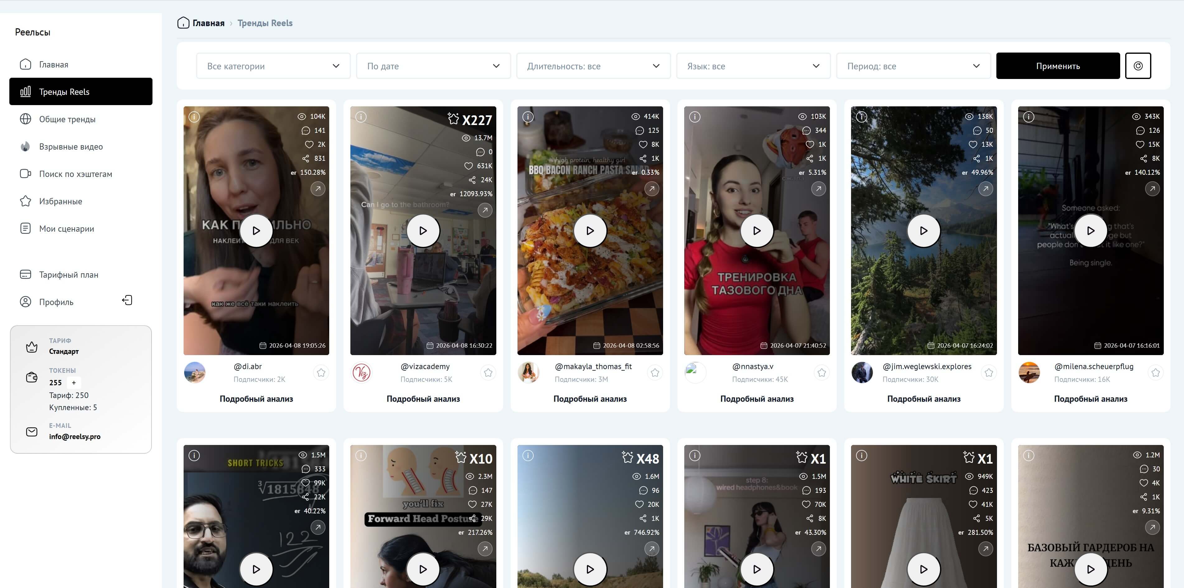Click the plus icon to add tokens
1184x588 pixels.
(x=73, y=383)
